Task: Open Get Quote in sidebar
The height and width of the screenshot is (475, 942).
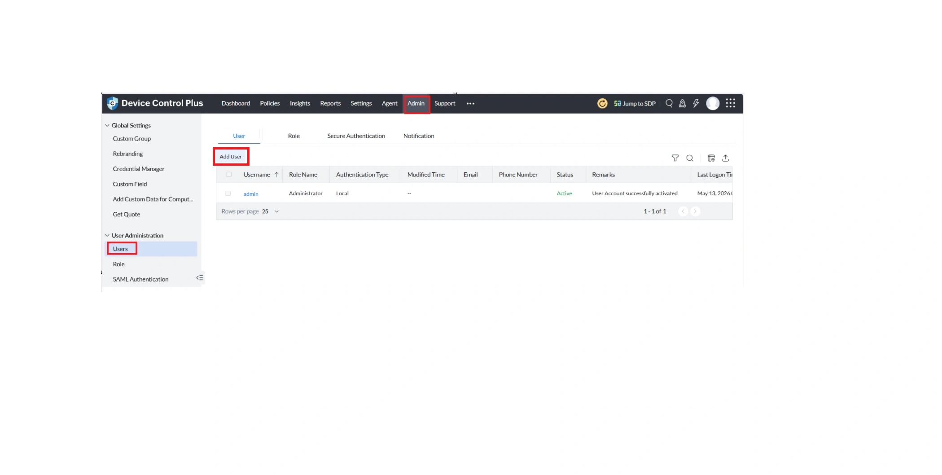Action: pos(127,215)
